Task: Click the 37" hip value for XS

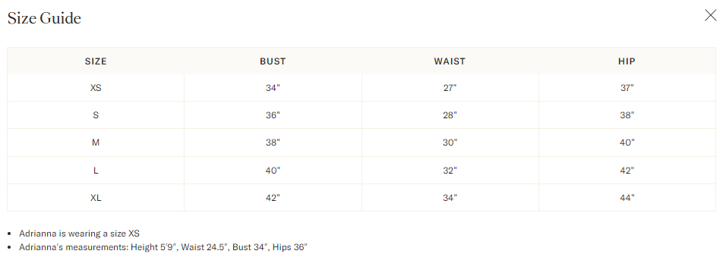Action: [627, 87]
